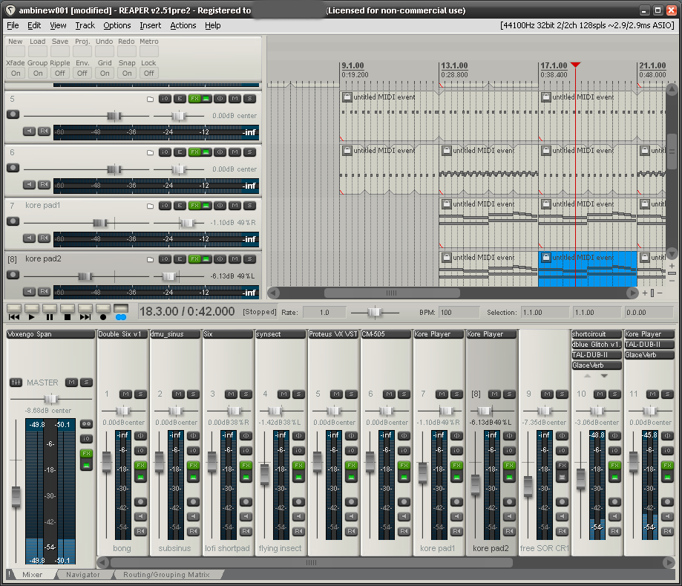Click the Stop transport button
The image size is (682, 586).
68,312
